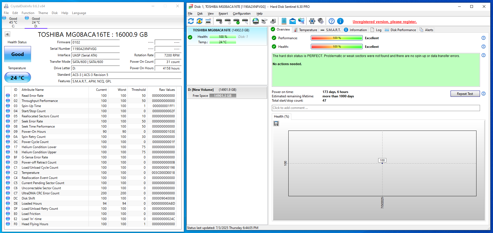Click the Health 100 % bar in Overview
This screenshot has width=493, height=233.
click(x=337, y=46)
